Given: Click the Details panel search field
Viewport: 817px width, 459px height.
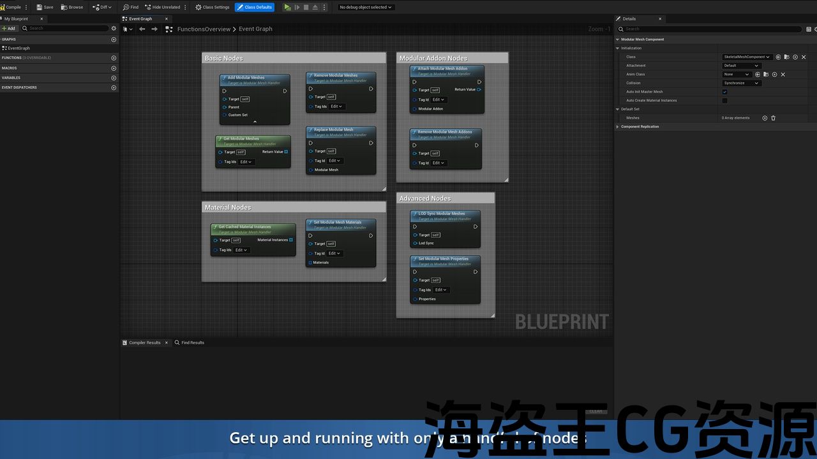Looking at the screenshot, I should pos(712,29).
